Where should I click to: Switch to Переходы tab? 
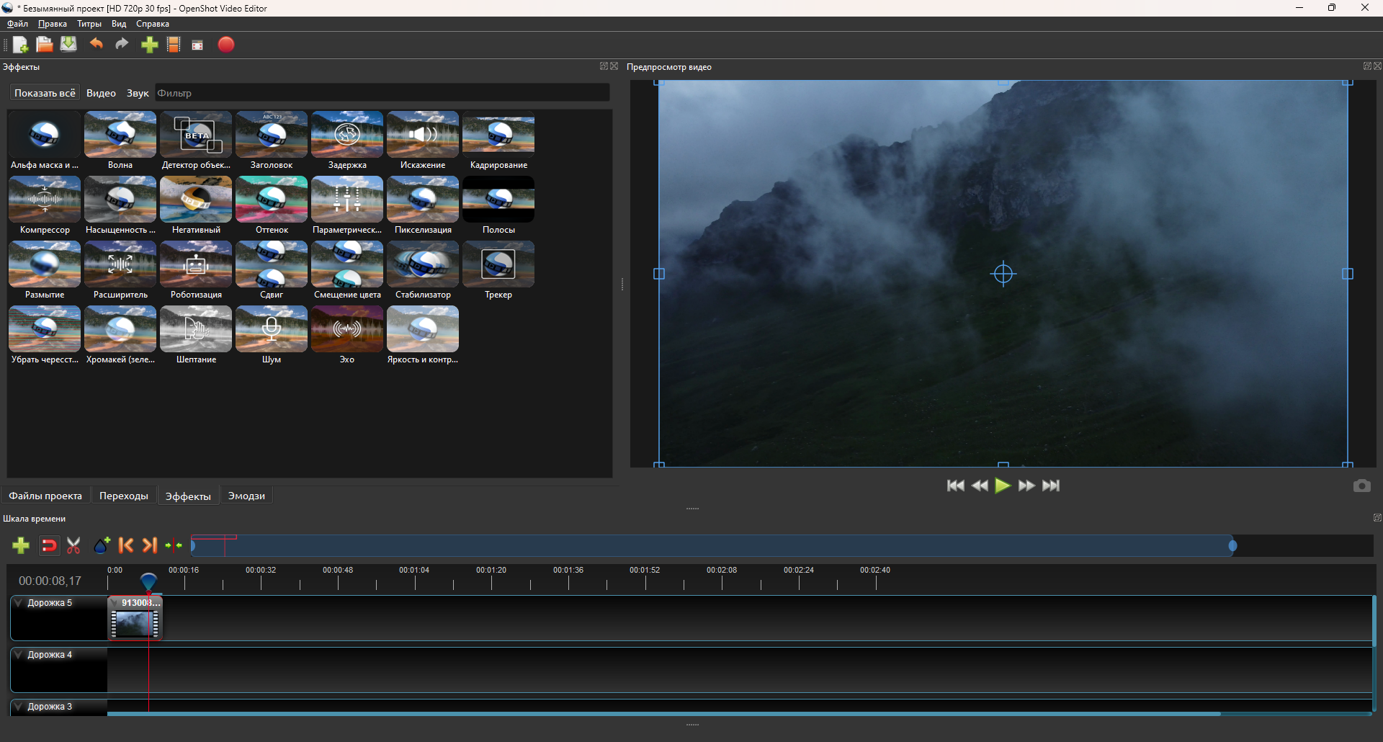(124, 496)
